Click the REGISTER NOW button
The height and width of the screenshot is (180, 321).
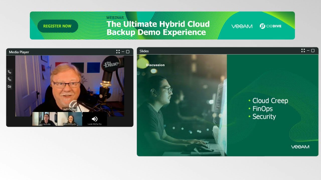click(x=58, y=26)
